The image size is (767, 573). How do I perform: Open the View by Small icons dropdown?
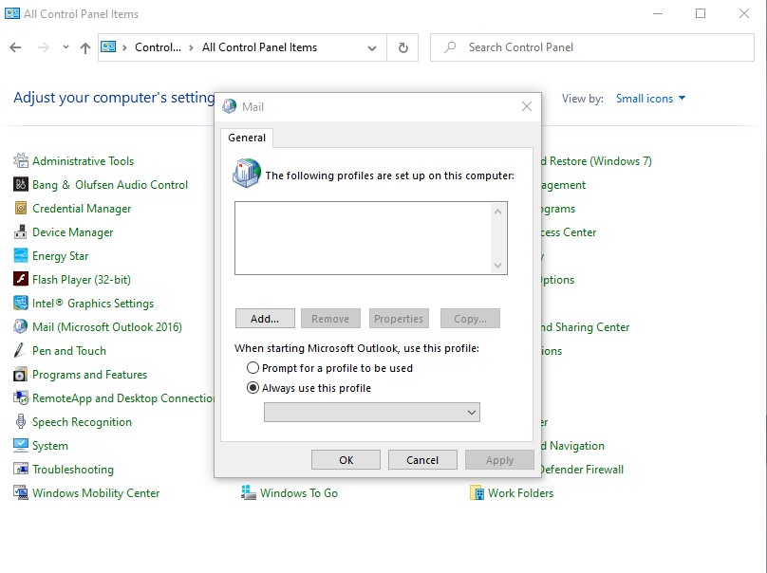point(650,99)
